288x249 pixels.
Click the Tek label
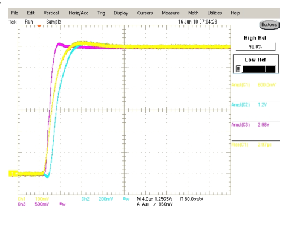(13, 22)
